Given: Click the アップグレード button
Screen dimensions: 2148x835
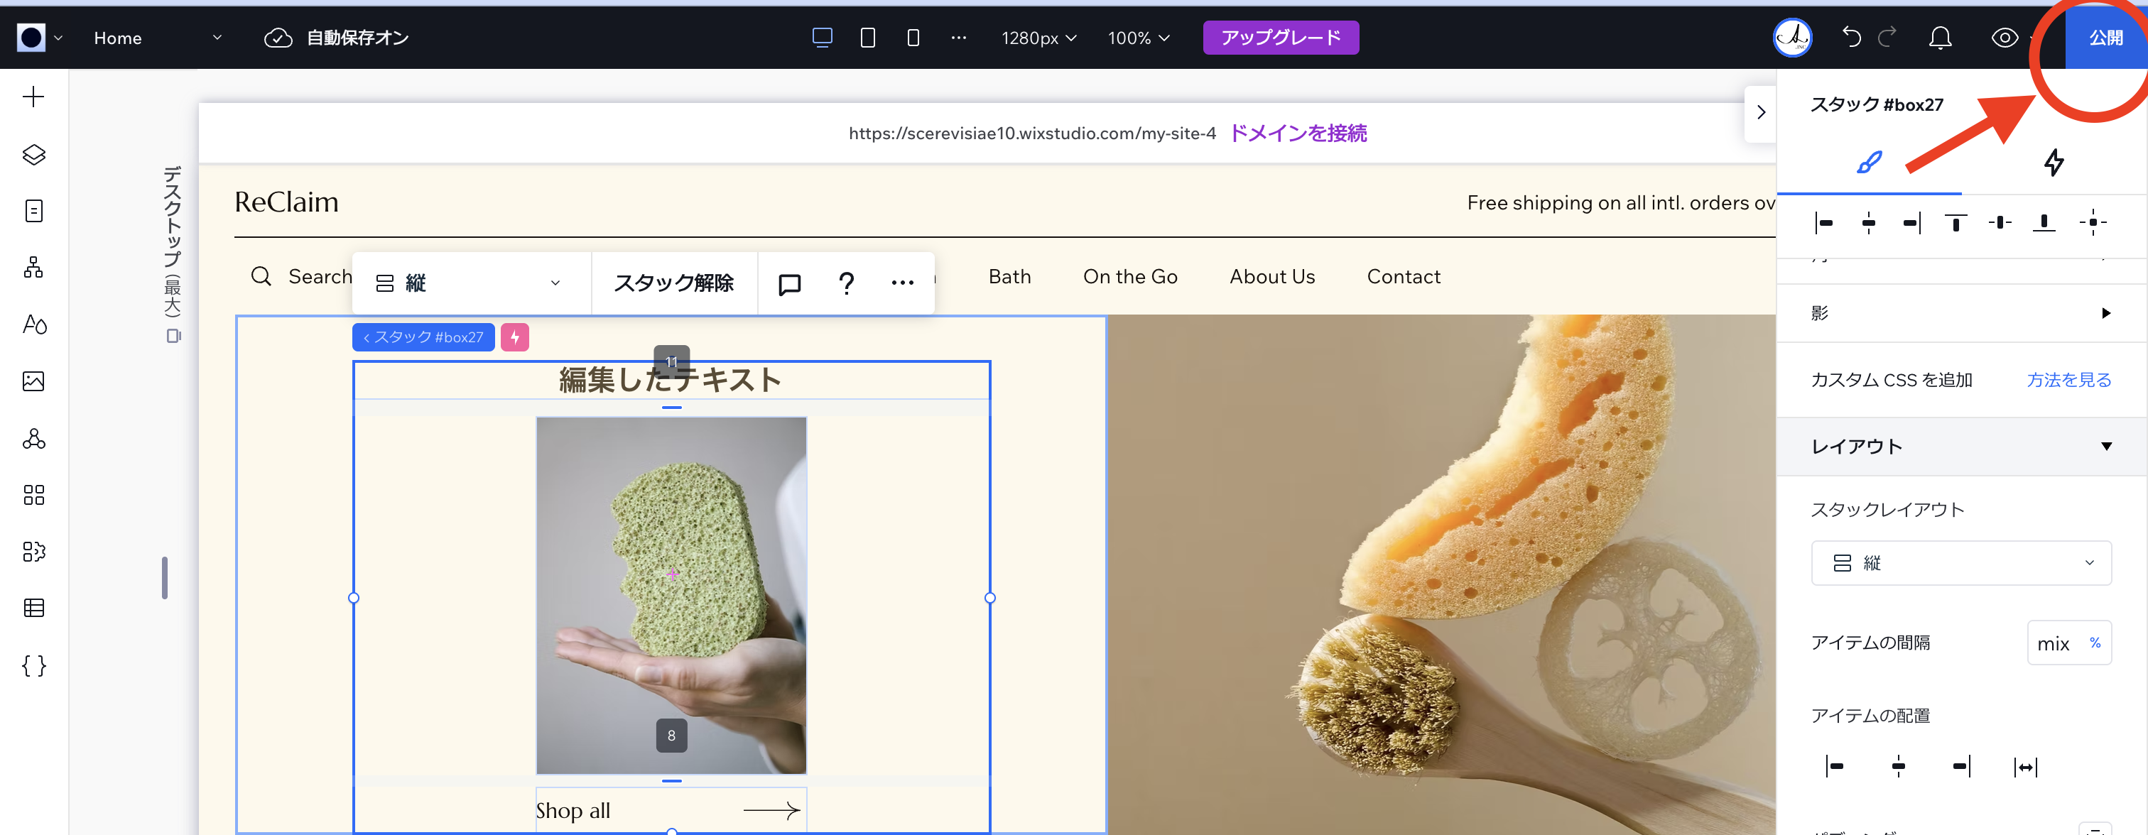Looking at the screenshot, I should [x=1281, y=38].
